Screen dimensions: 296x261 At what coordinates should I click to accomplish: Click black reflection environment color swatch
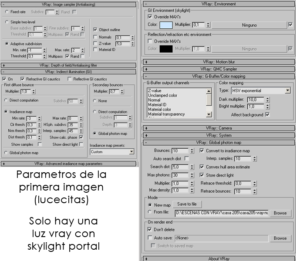166,49
